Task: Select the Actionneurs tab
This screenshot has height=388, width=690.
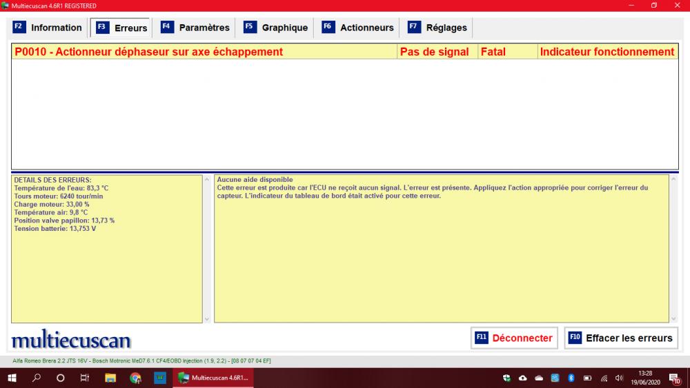Action: tap(358, 28)
